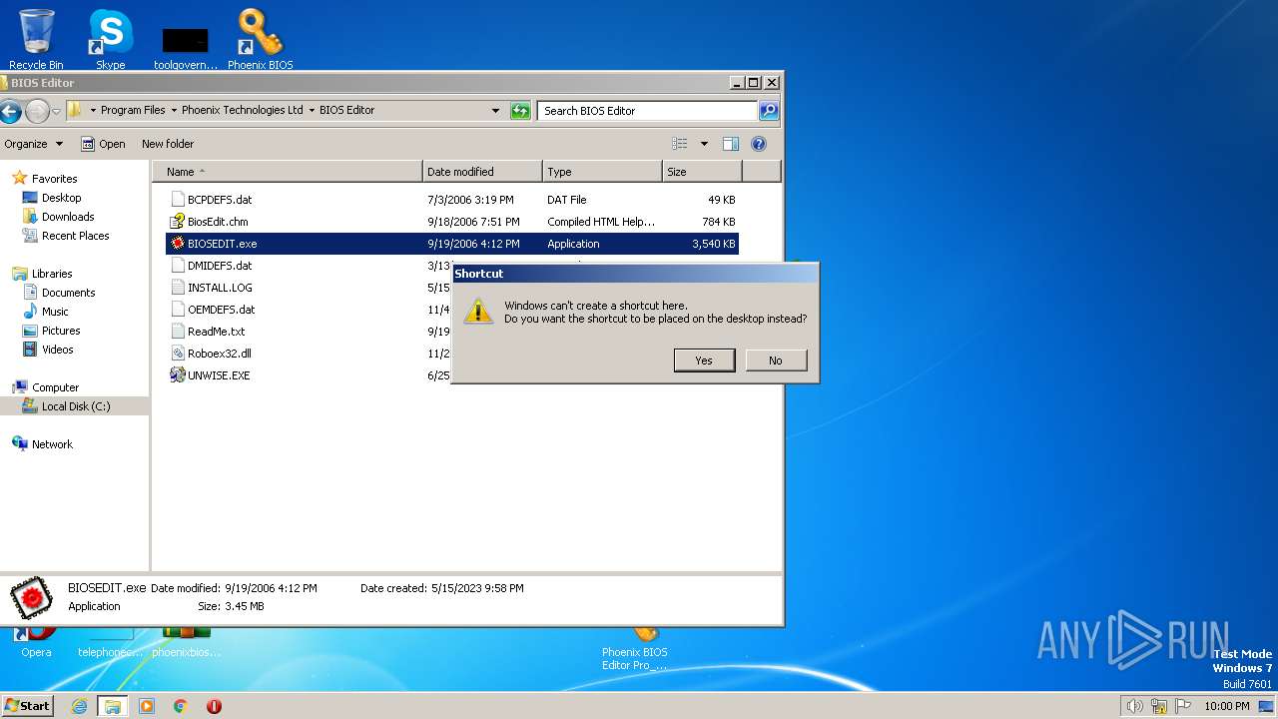Click the Change your view icon

click(x=680, y=144)
